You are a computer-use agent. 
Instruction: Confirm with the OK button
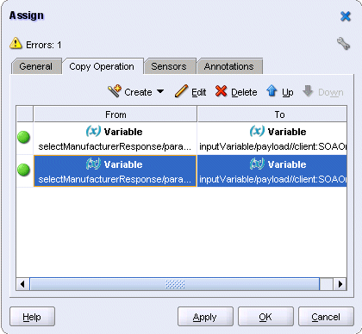point(265,317)
